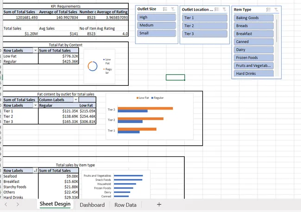This screenshot has width=301, height=212.
Task: Click cell with value 1201681.493
Action: pos(20,18)
